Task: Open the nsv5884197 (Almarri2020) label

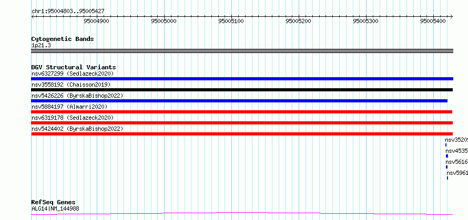Action: tap(69, 107)
